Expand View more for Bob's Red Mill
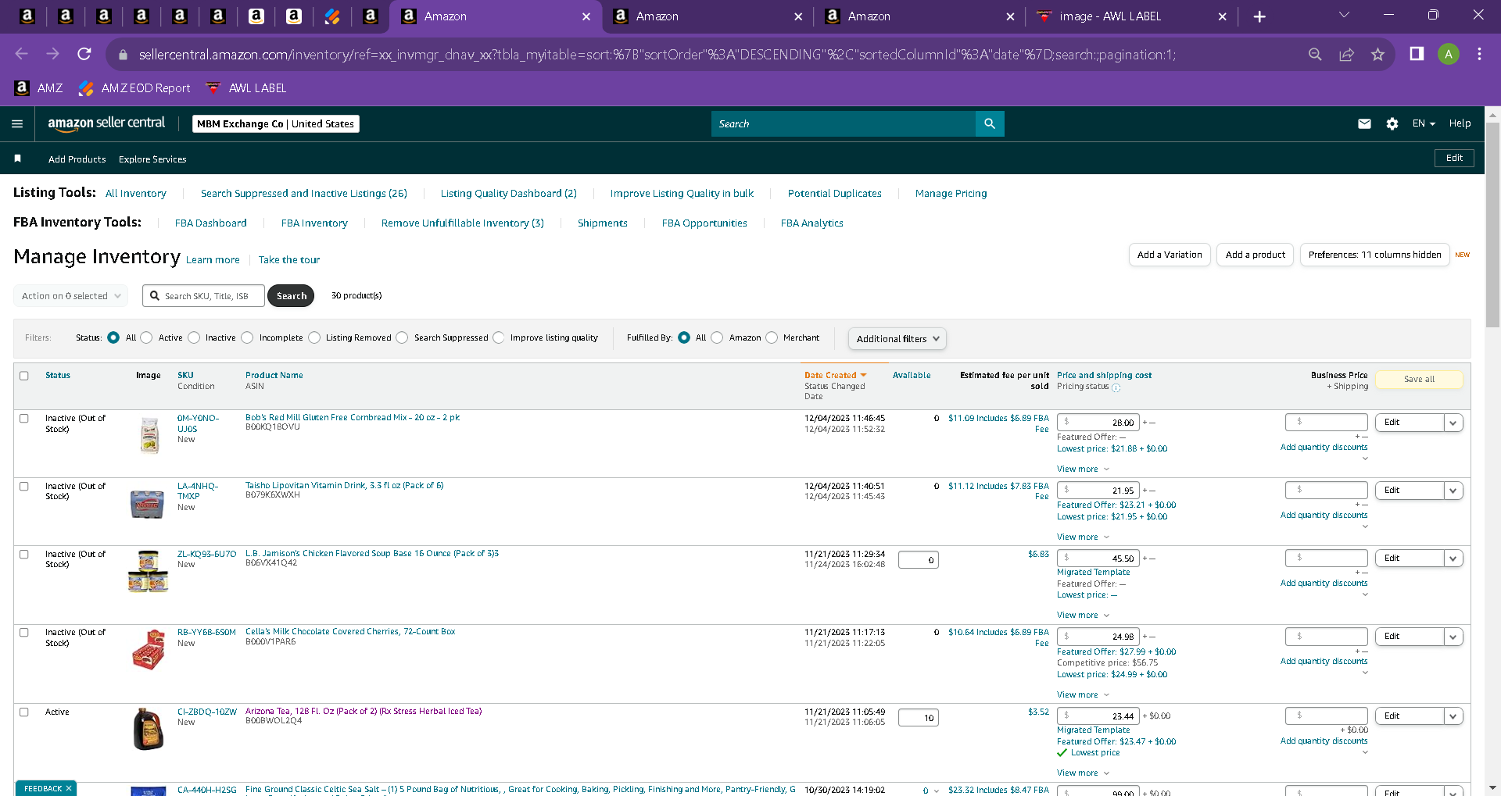Image resolution: width=1501 pixels, height=796 pixels. point(1083,469)
